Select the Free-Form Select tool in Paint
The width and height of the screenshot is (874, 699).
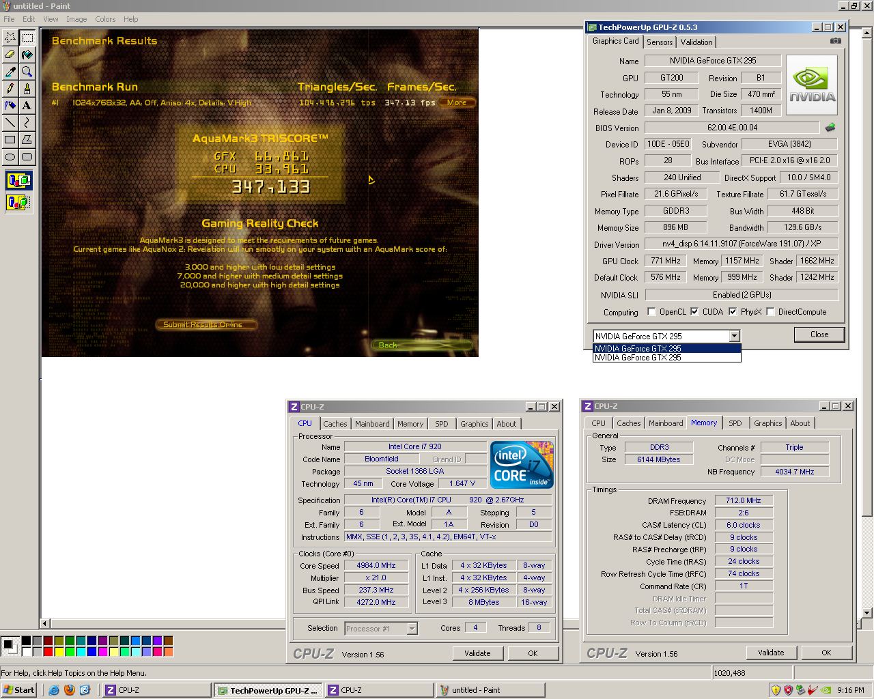tap(10, 38)
